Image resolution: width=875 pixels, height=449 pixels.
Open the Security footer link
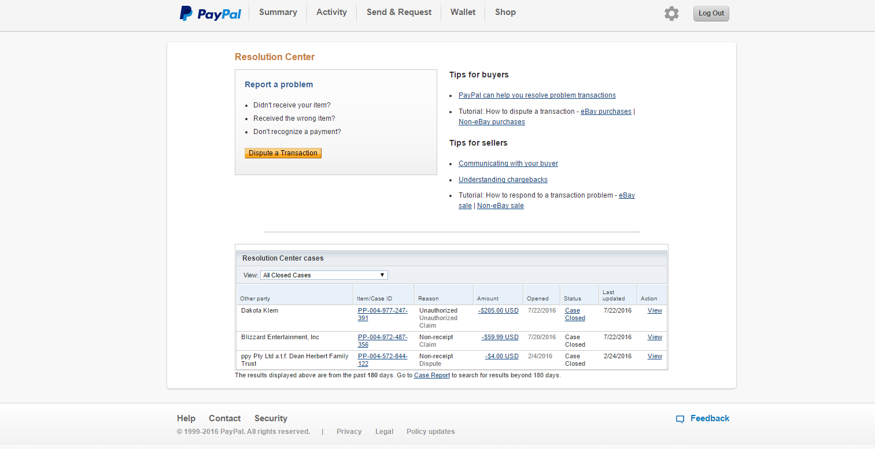(271, 418)
